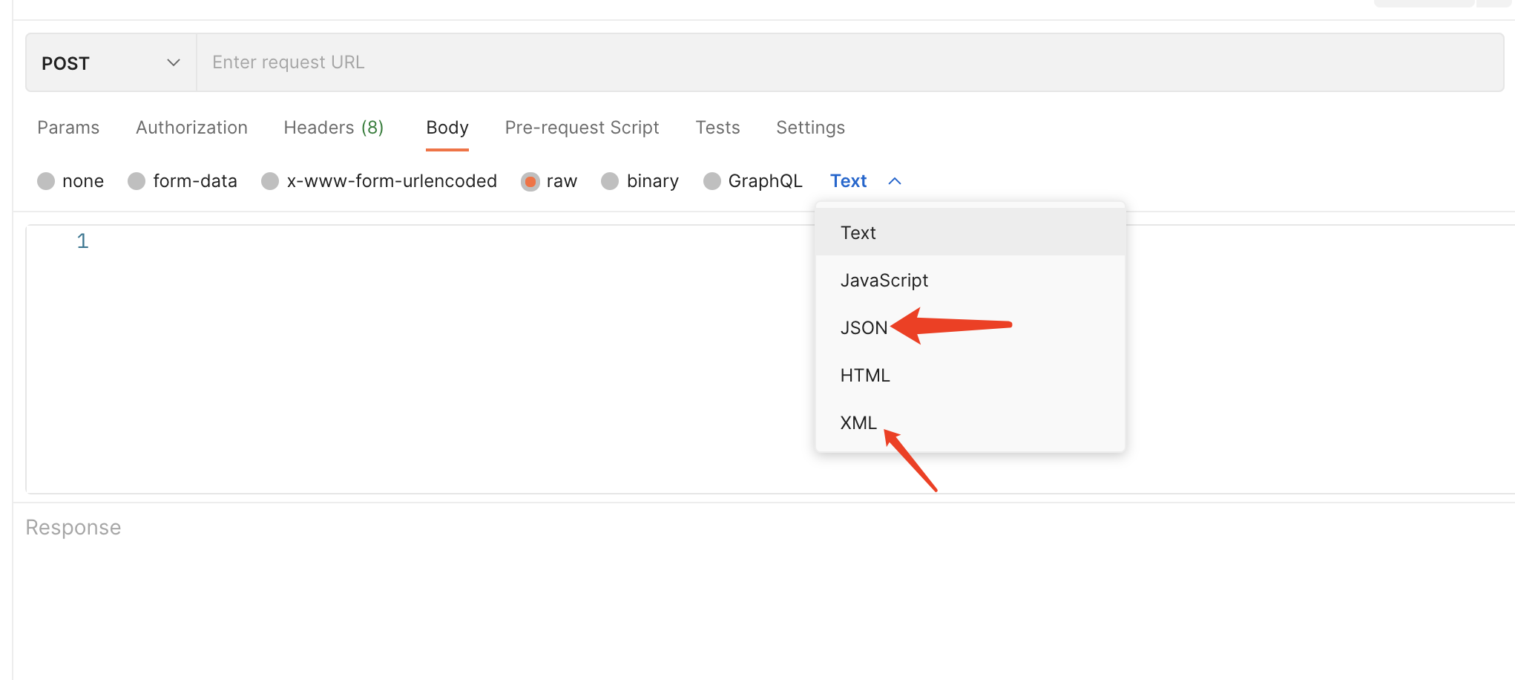
Task: Open the Tests tab
Action: pyautogui.click(x=717, y=128)
